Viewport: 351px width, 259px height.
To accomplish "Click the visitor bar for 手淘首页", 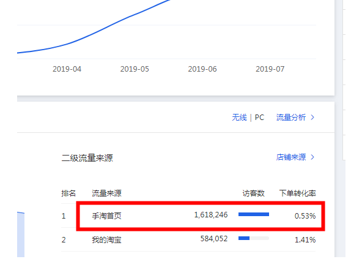I will tap(254, 214).
